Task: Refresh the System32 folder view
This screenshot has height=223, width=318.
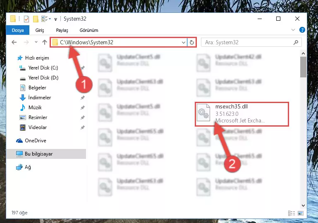Action: (191, 43)
